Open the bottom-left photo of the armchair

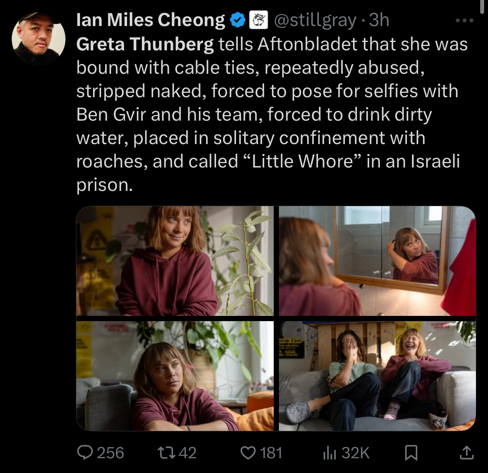(175, 376)
